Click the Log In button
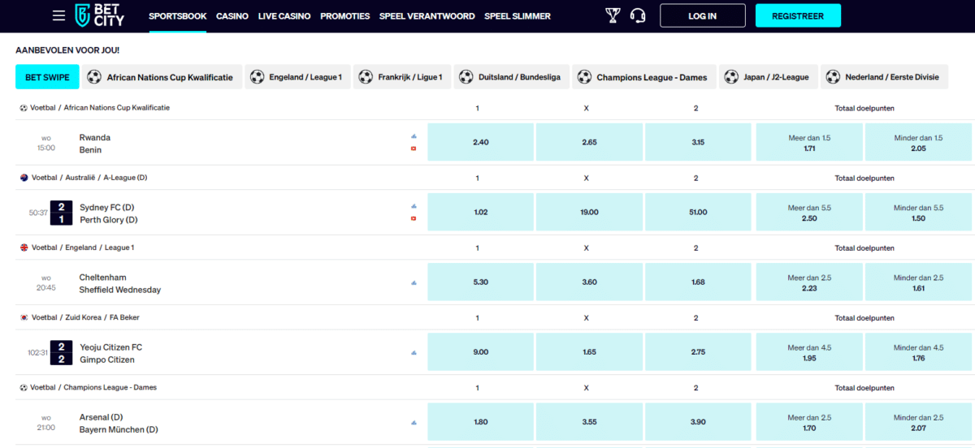 pos(702,15)
